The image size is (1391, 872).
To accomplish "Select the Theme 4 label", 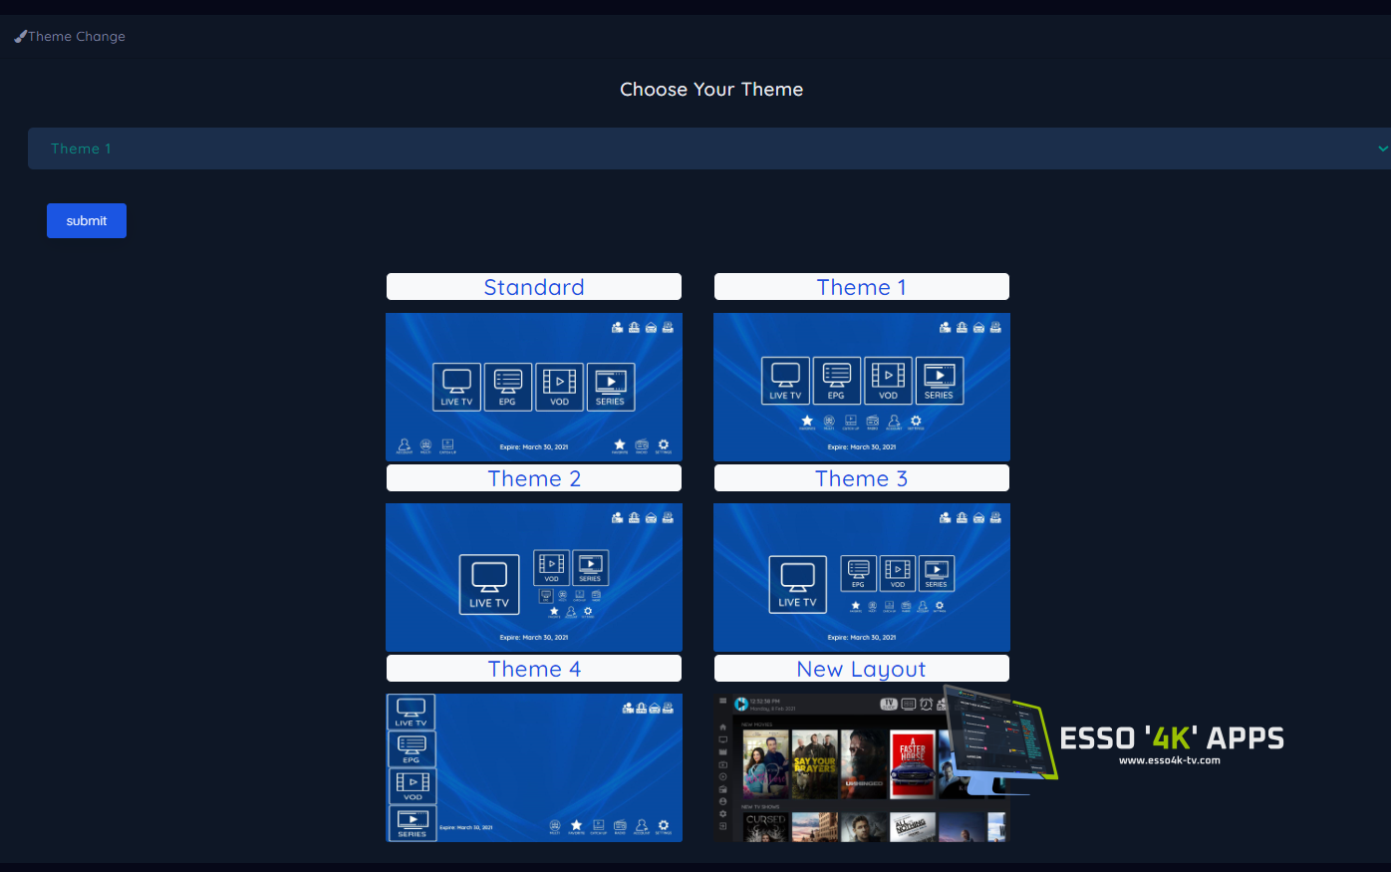I will pyautogui.click(x=534, y=669).
